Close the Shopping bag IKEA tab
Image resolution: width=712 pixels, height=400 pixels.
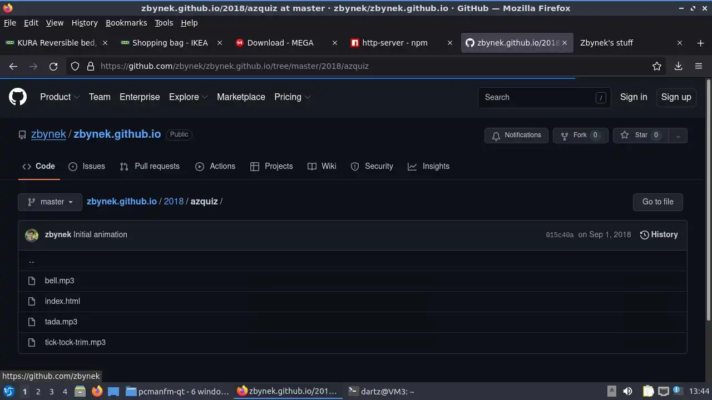[220, 43]
